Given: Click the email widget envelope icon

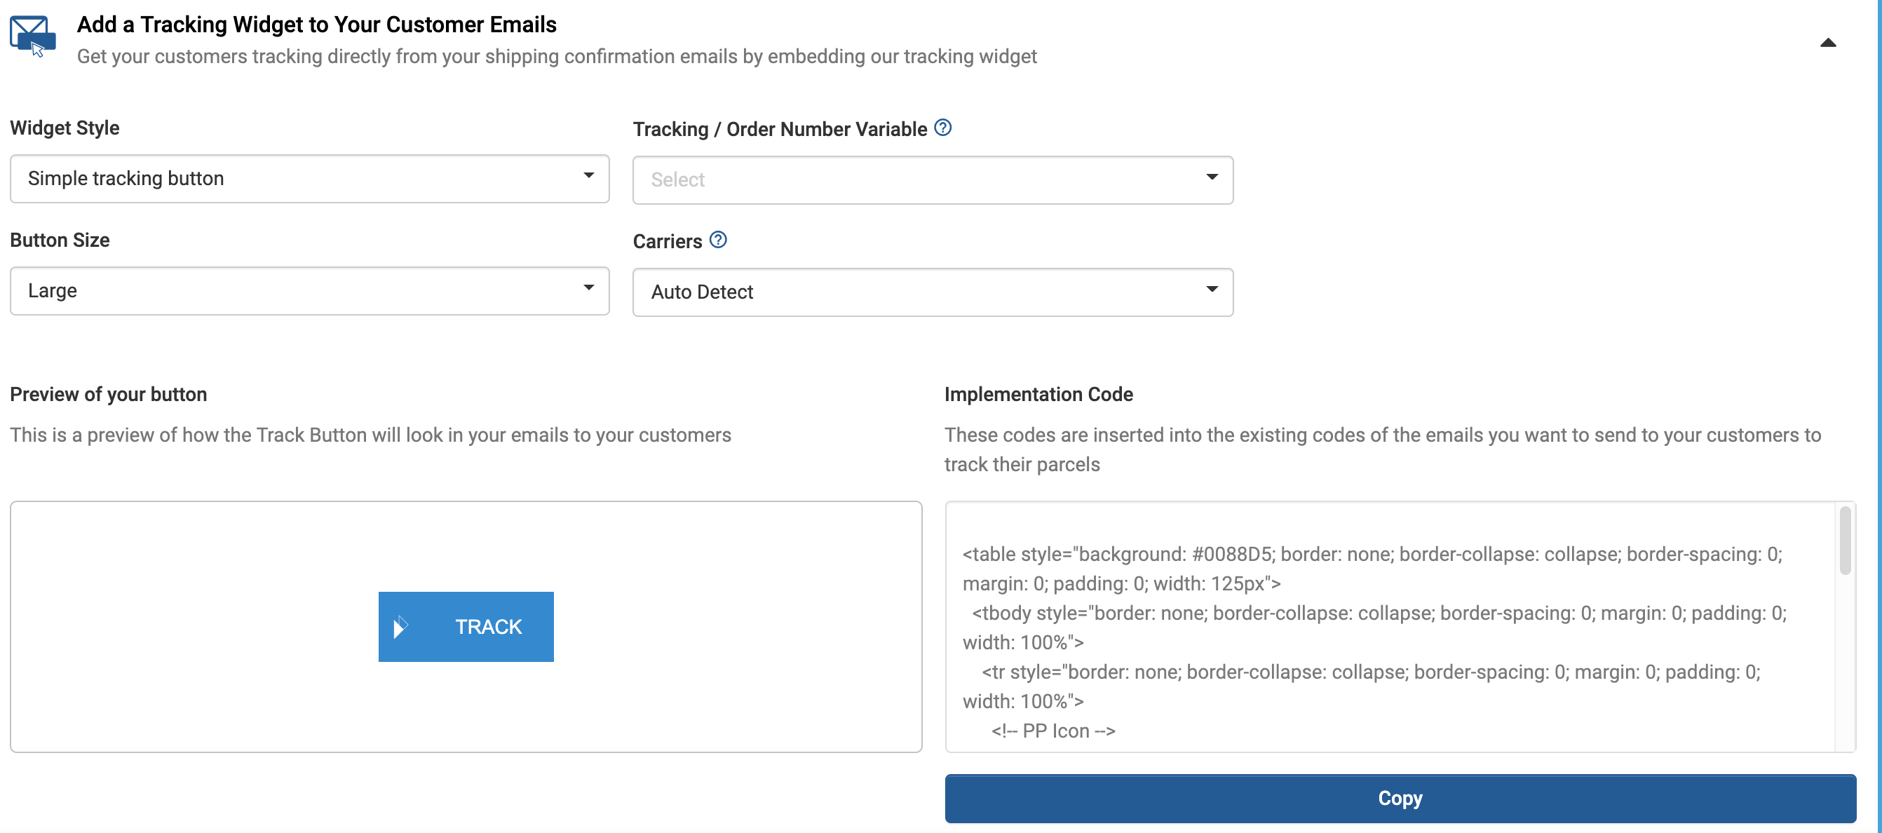Looking at the screenshot, I should click(32, 35).
